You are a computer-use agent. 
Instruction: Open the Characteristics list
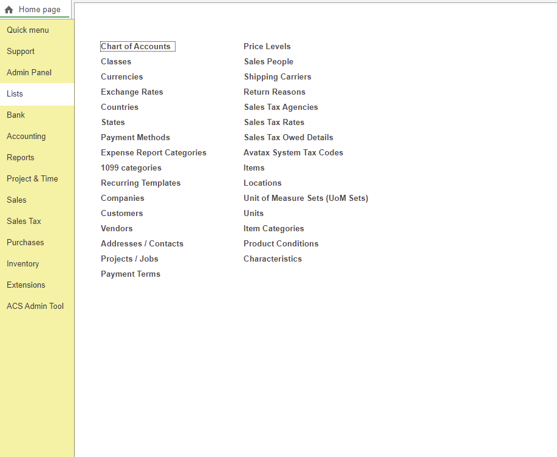tap(273, 259)
